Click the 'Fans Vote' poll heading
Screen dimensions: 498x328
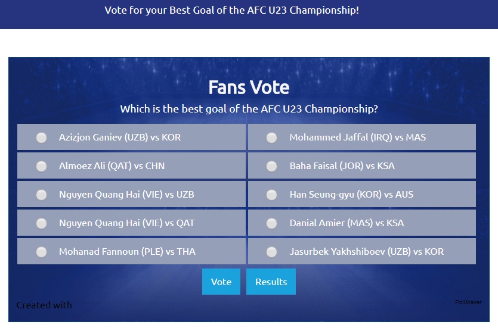coord(249,88)
